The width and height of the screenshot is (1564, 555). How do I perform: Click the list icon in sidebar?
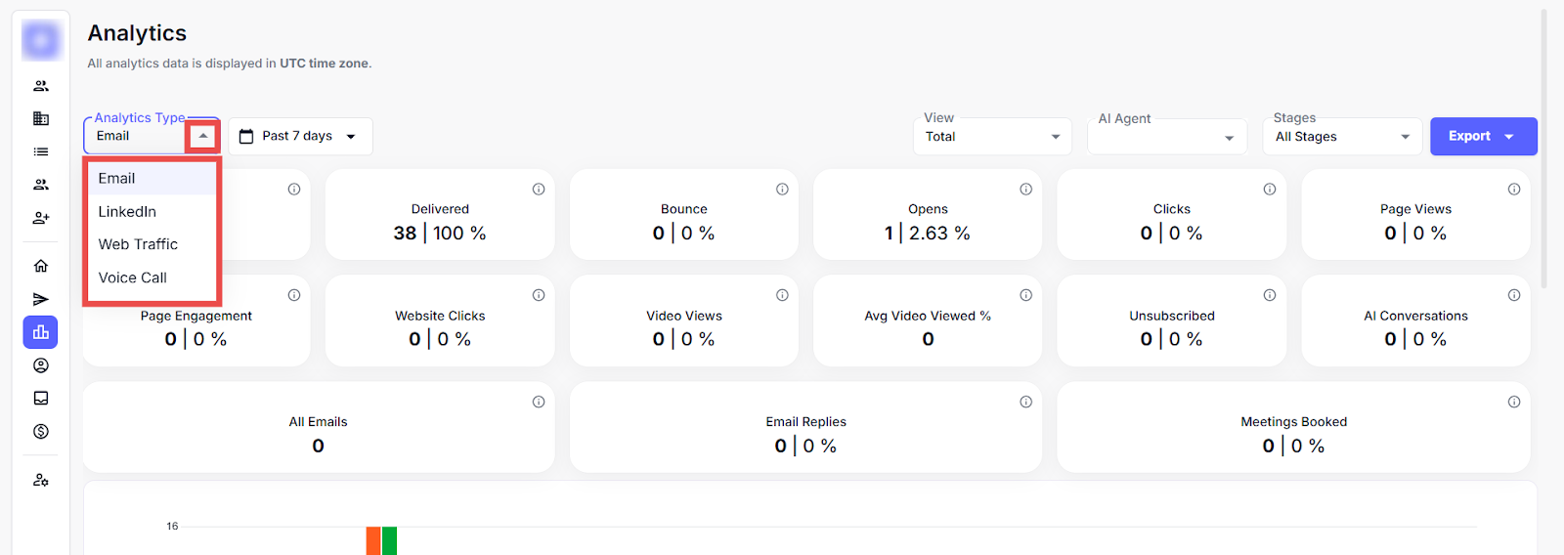41,151
